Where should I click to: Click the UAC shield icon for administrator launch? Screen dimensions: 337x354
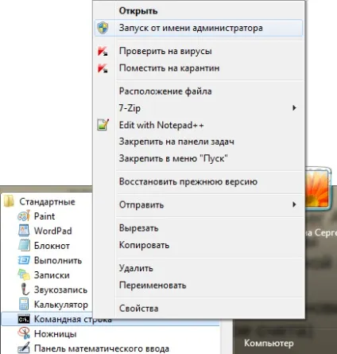pyautogui.click(x=103, y=28)
